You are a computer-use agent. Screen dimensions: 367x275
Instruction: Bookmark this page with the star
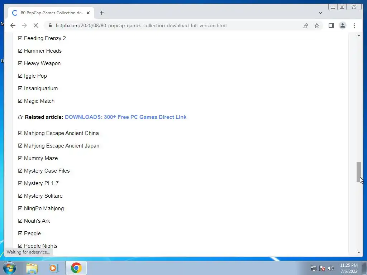coord(317,25)
